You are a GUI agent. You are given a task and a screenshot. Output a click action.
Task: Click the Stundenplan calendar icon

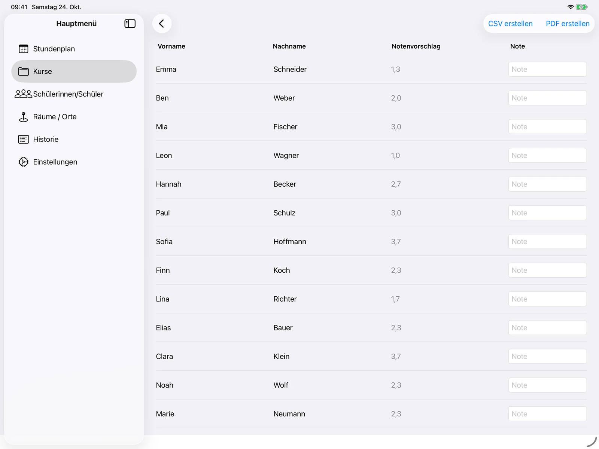click(24, 49)
